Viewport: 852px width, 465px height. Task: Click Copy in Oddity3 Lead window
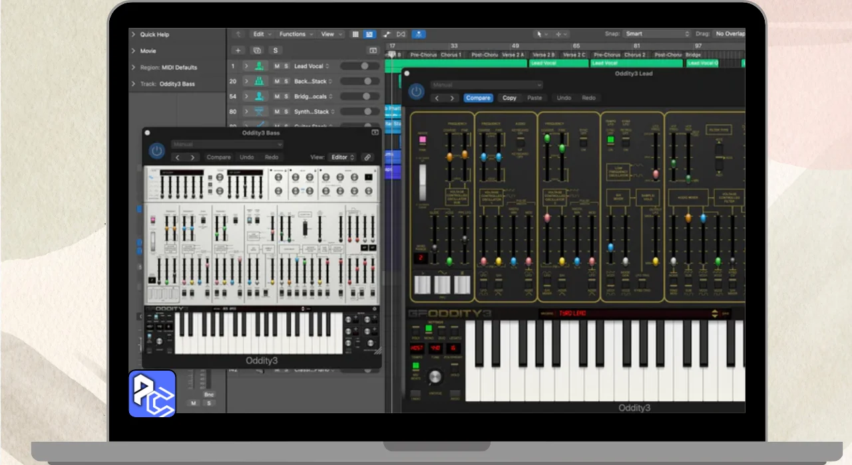[509, 98]
